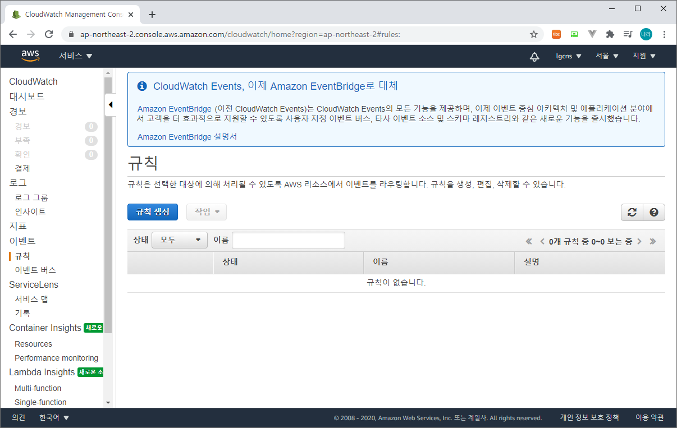Click the AWS logo home icon
Viewport: 677px width, 428px height.
click(30, 56)
